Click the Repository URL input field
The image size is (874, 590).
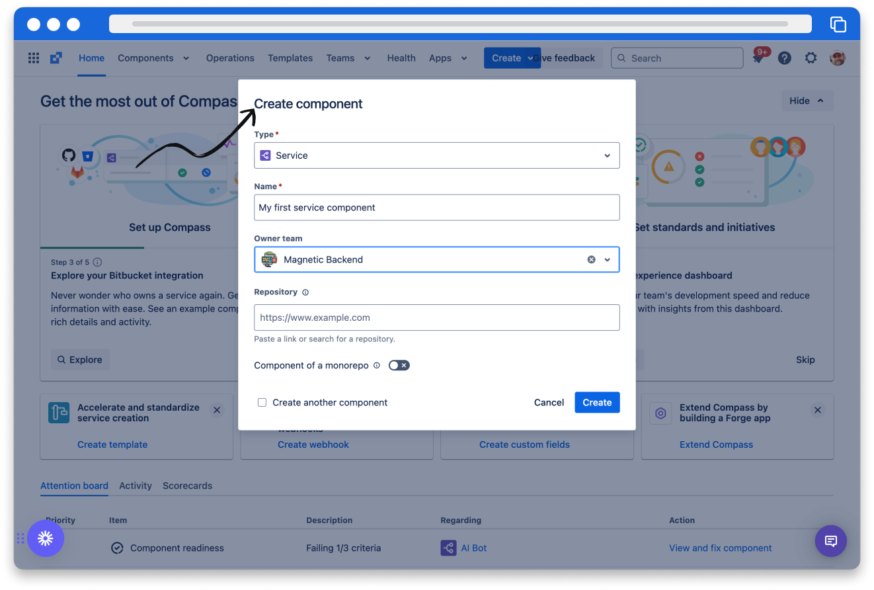[x=437, y=317]
